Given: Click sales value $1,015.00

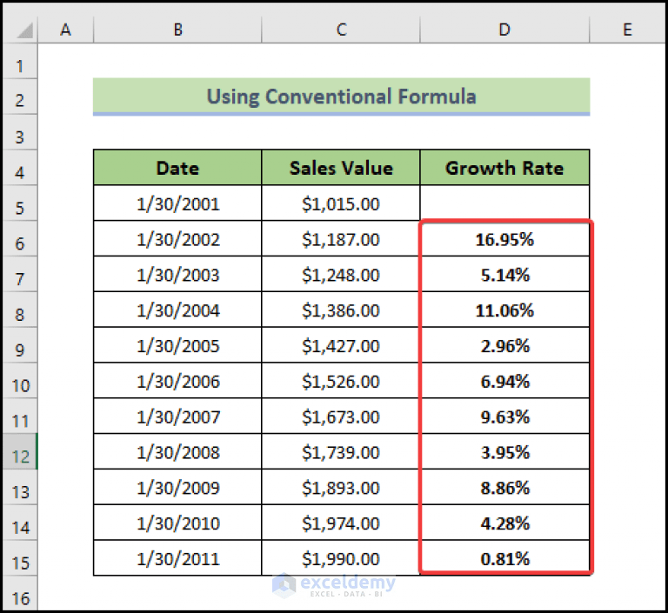Looking at the screenshot, I should point(341,203).
